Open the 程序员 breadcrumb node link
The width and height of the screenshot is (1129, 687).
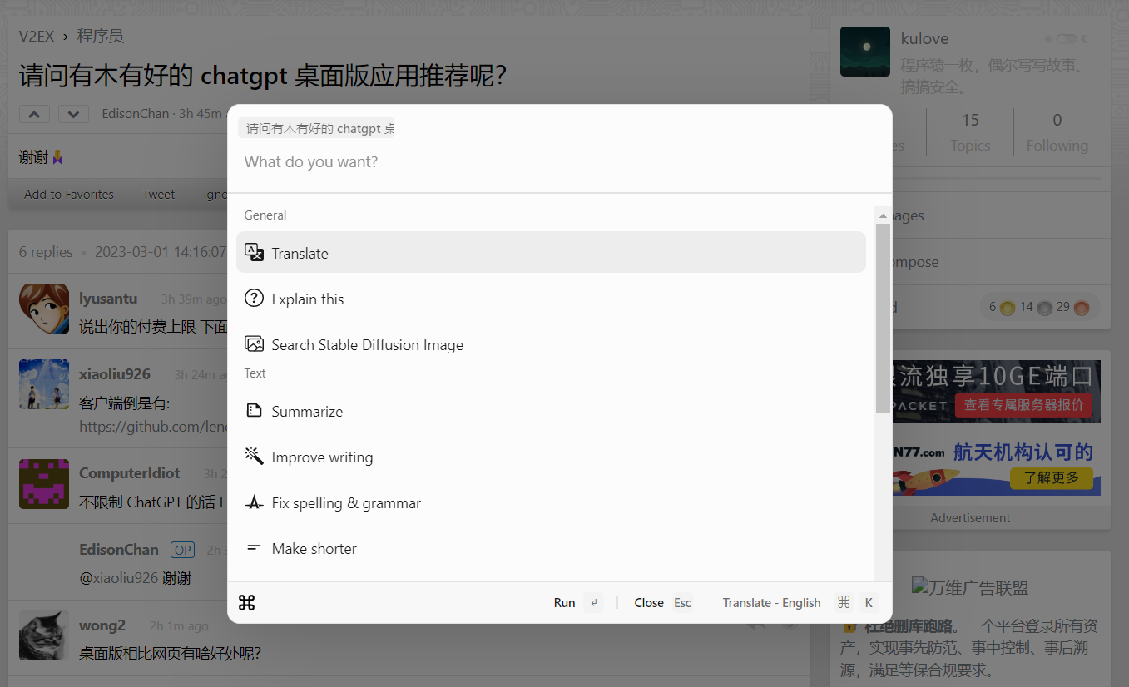pyautogui.click(x=101, y=36)
